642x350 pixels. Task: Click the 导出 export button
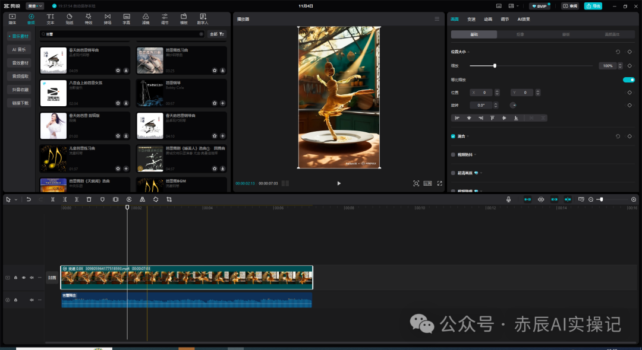pyautogui.click(x=593, y=6)
